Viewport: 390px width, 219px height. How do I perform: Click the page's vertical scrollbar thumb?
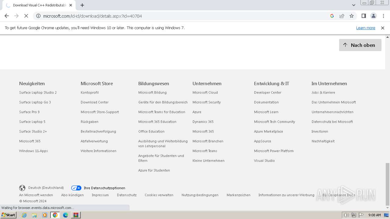click(387, 184)
